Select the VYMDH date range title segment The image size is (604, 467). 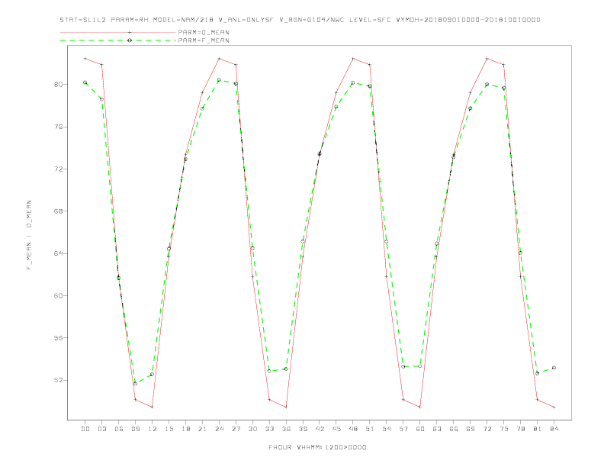tap(468, 20)
